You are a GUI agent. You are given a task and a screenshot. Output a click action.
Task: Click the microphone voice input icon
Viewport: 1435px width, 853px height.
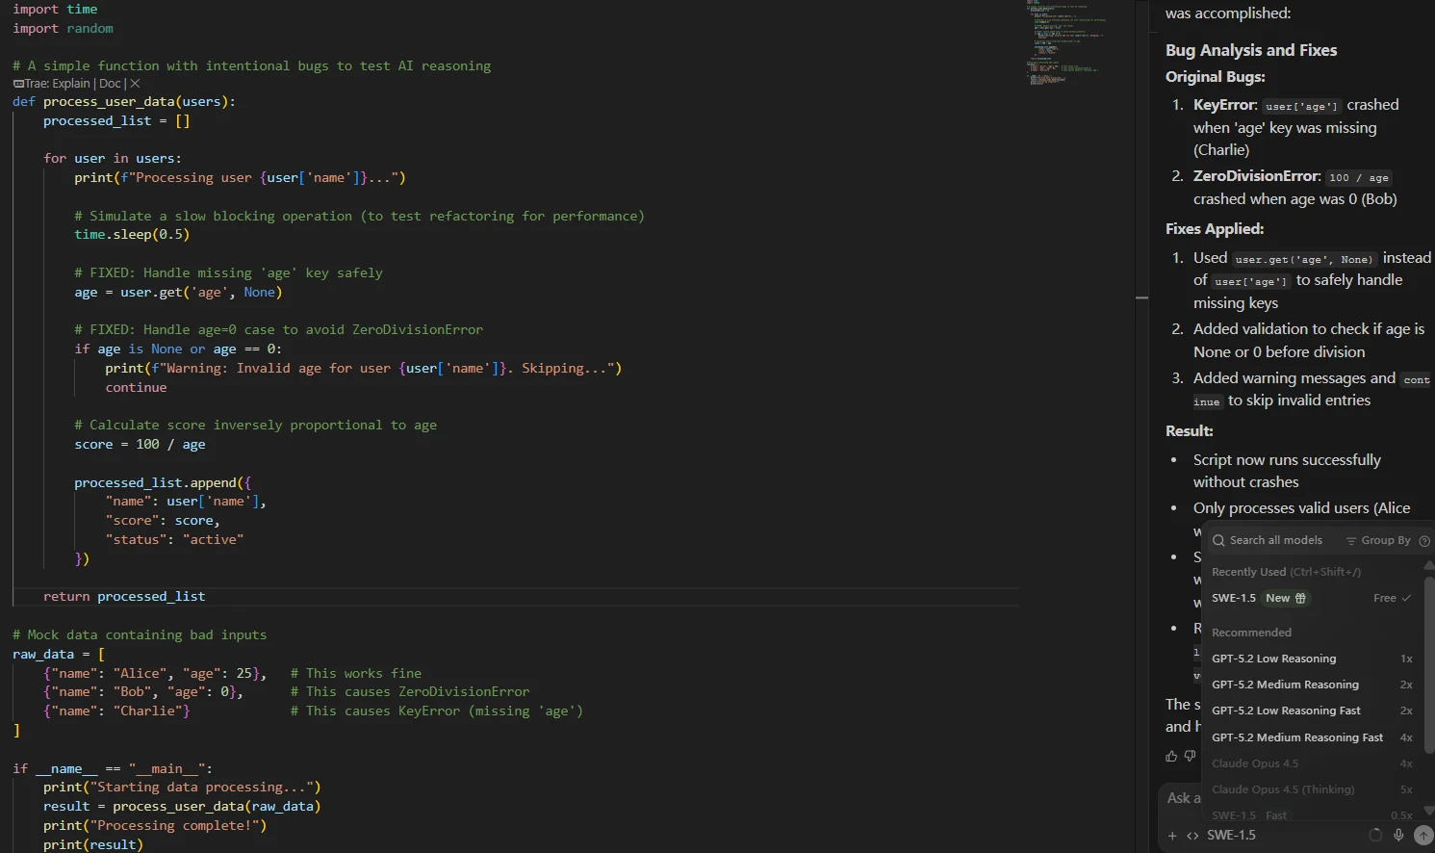point(1398,836)
